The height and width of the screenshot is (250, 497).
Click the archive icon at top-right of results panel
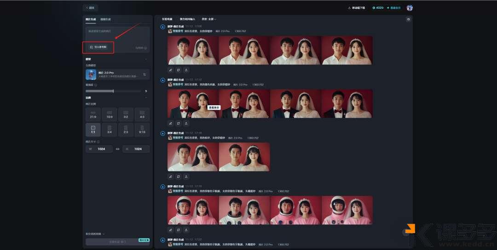point(408,19)
